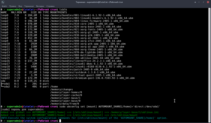Roll up the window with the shade button
The width and height of the screenshot is (211, 123).
(195, 2)
